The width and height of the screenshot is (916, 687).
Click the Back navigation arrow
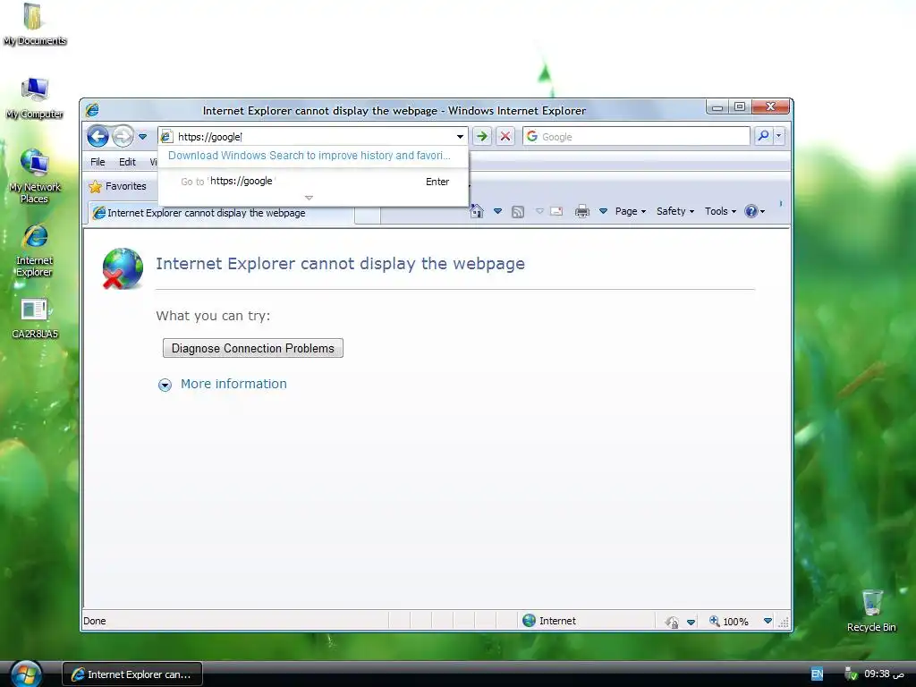[98, 137]
